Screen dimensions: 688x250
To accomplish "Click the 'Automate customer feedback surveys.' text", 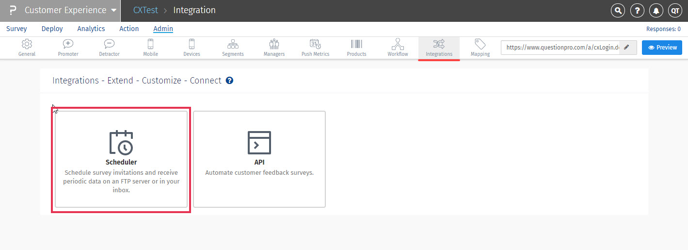I will (259, 172).
